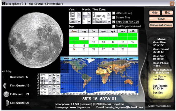Select year 2005 in Year list
Screen dimensions: 176x111
tap(73, 14)
